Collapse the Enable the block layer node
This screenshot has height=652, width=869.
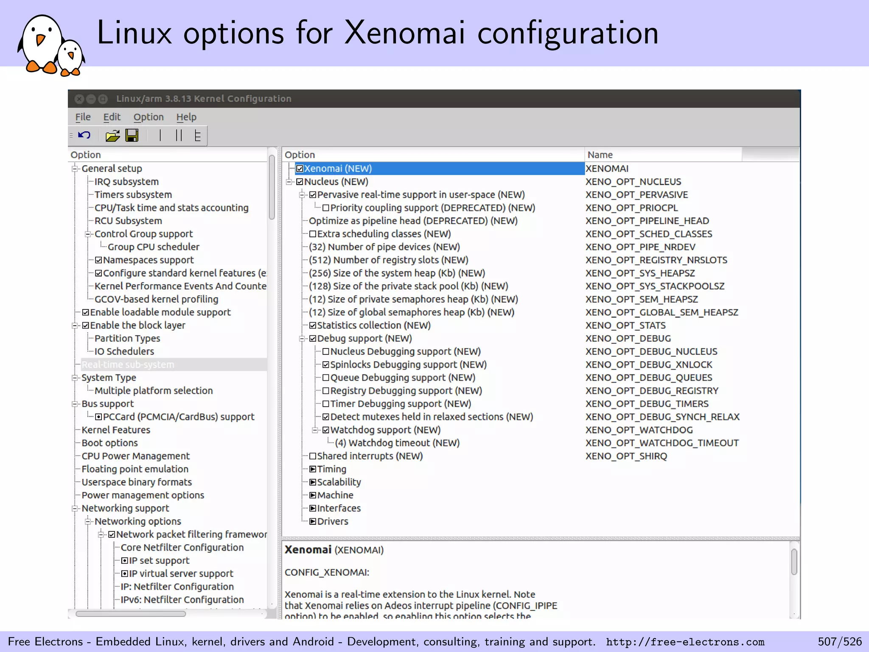(x=75, y=326)
